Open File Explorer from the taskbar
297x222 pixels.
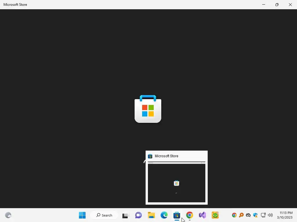pyautogui.click(x=151, y=215)
